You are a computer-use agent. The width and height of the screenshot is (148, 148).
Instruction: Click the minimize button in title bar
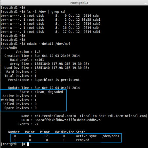point(146,3)
